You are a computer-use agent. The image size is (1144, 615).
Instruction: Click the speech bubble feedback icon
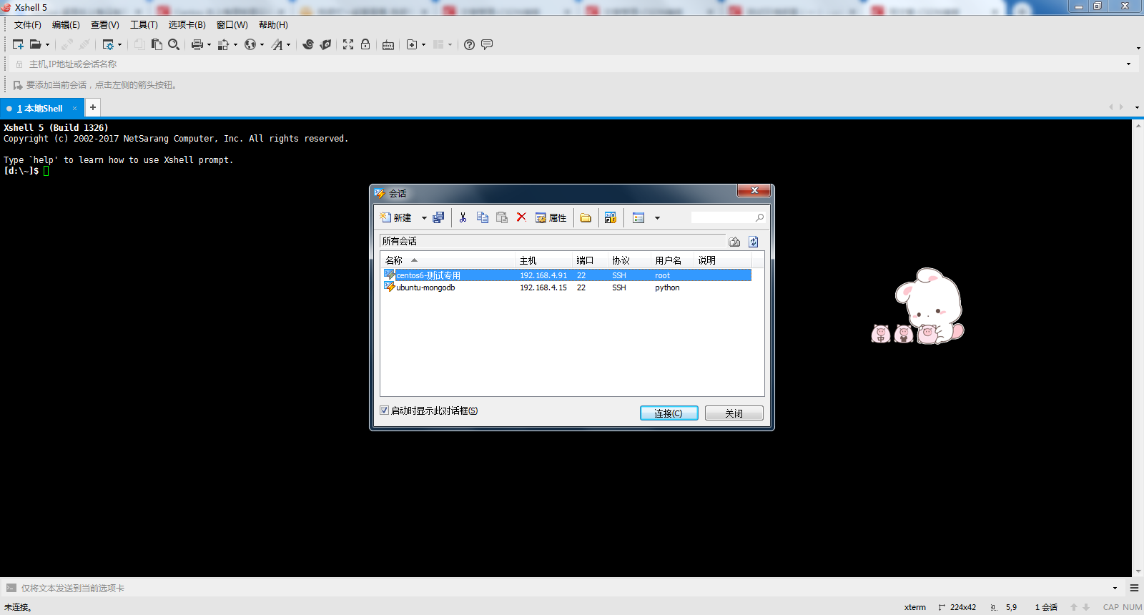click(x=487, y=44)
